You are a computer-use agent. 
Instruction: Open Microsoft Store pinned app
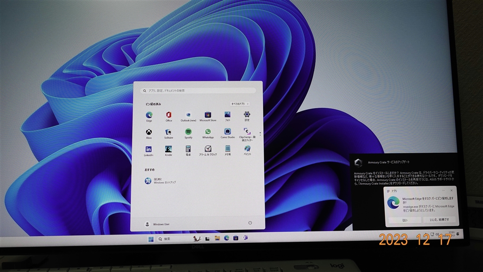208,116
